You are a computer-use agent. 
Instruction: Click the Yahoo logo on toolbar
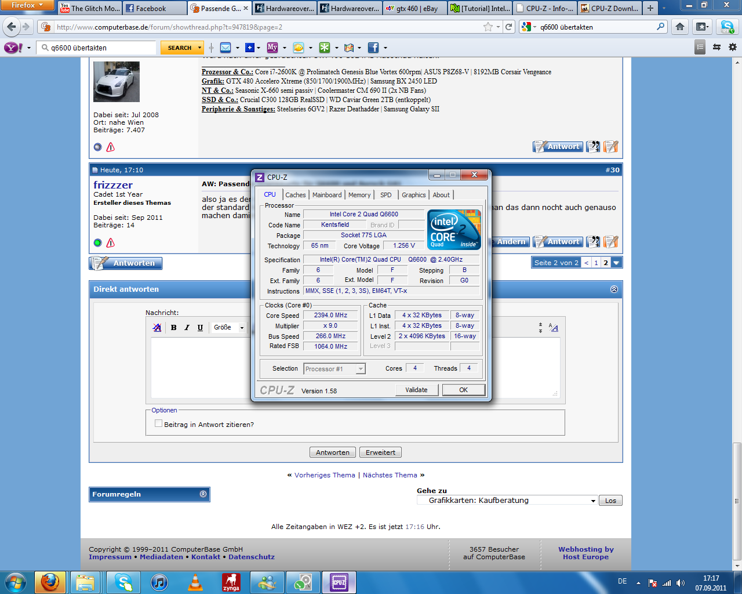(x=13, y=48)
